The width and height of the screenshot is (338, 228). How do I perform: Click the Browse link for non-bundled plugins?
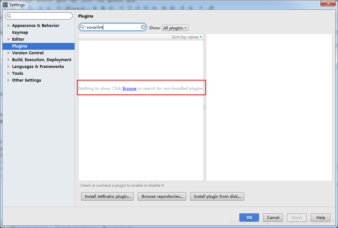pyautogui.click(x=129, y=88)
